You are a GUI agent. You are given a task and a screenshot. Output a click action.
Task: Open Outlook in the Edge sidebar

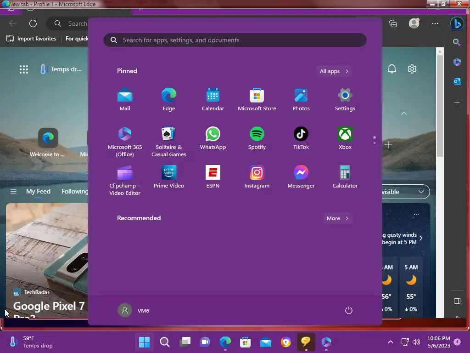(x=457, y=81)
